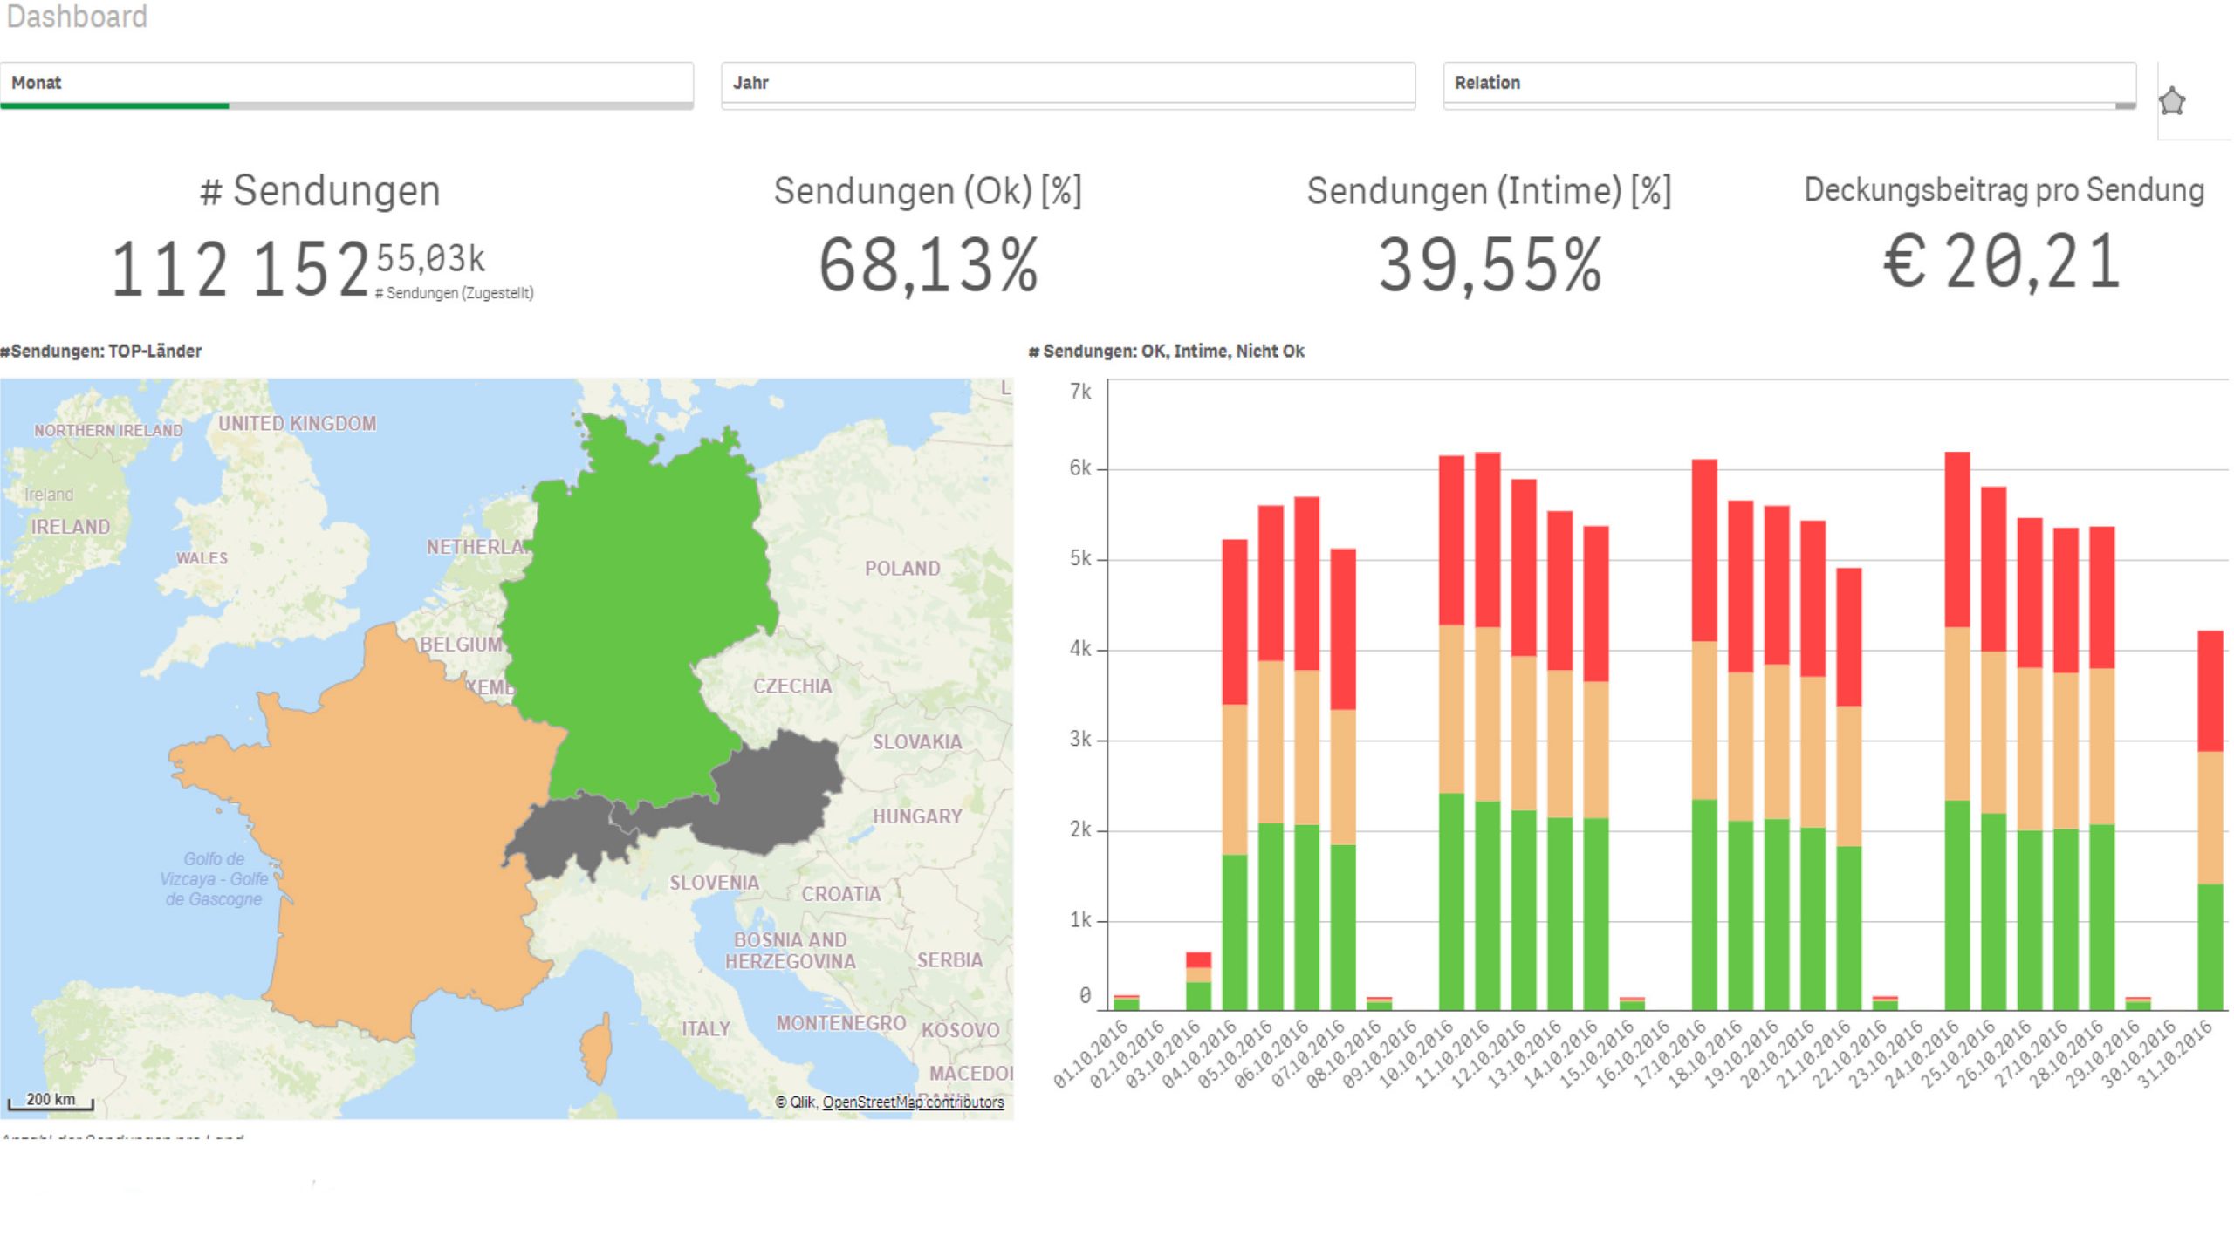Viewport: 2234px width, 1256px height.
Task: Open the Monat filter pane
Action: (346, 83)
